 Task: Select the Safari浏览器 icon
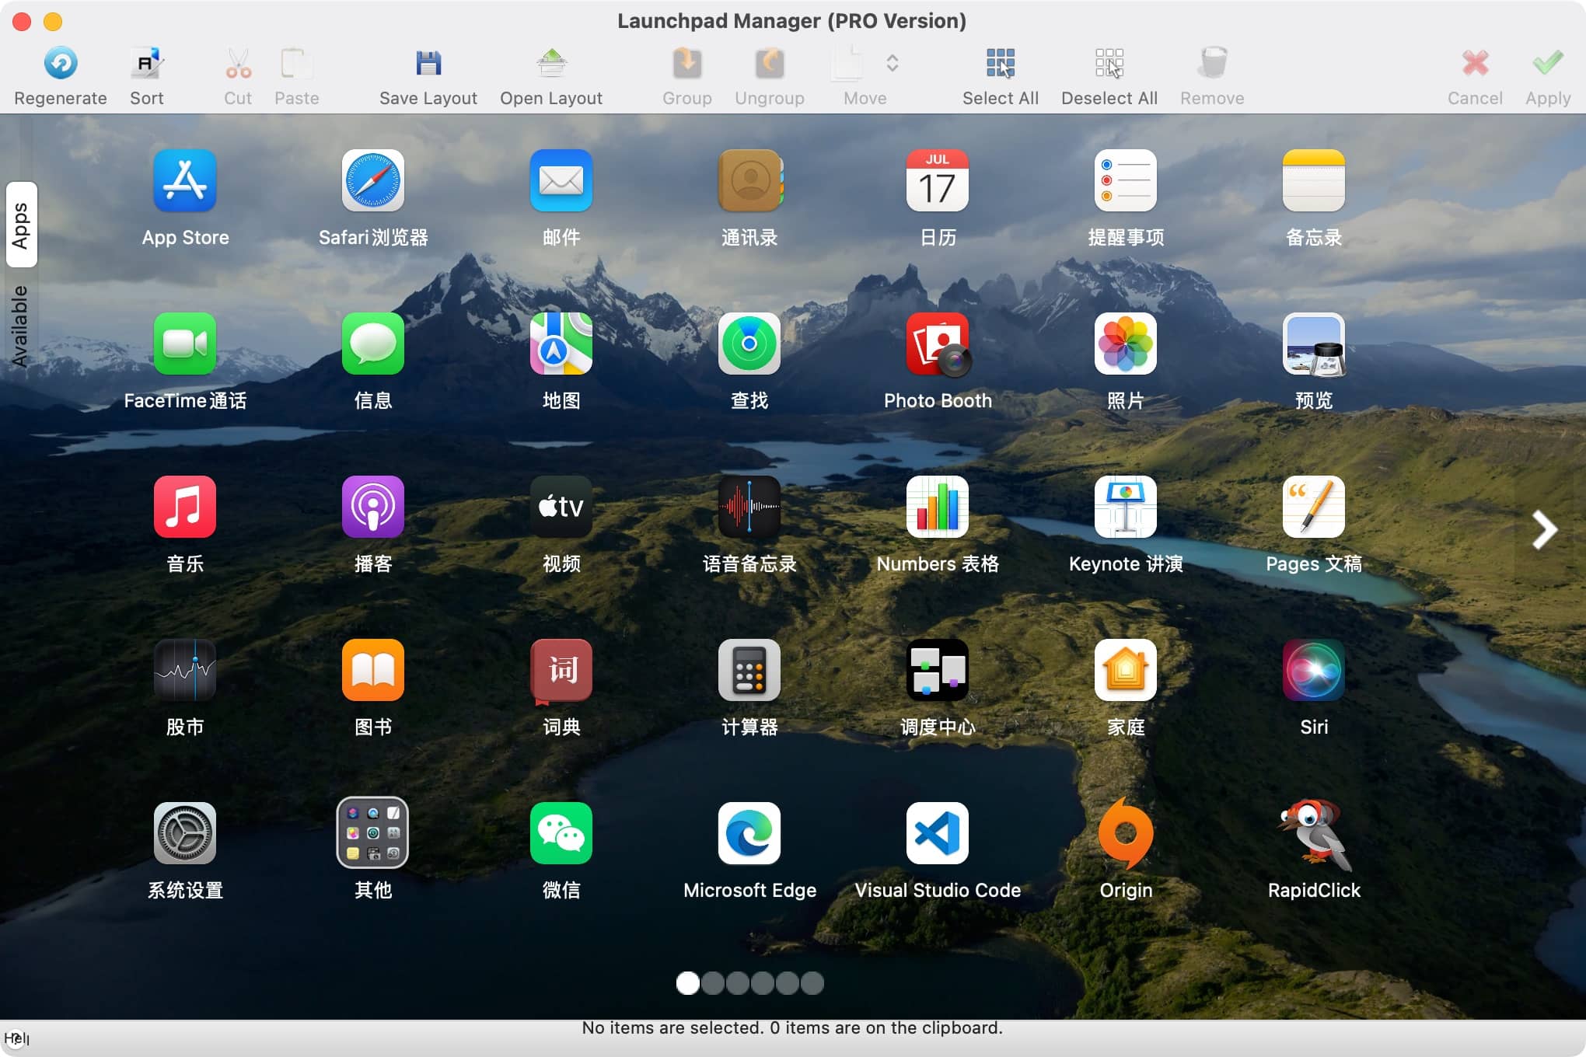coord(373,180)
